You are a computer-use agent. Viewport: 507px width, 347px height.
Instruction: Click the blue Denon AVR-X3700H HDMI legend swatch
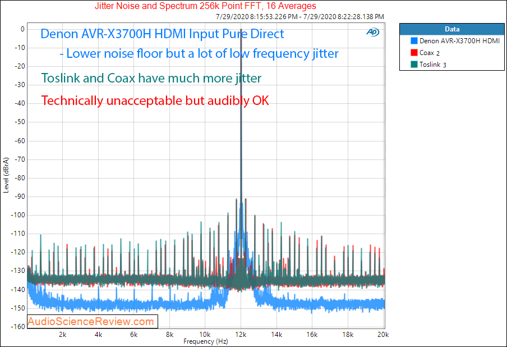(414, 41)
